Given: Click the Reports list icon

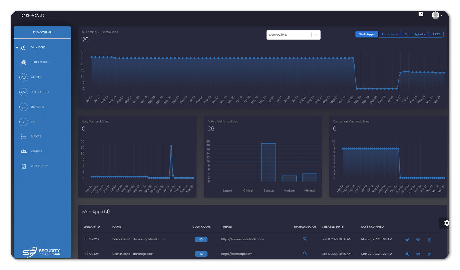Looking at the screenshot, I should coord(24,137).
